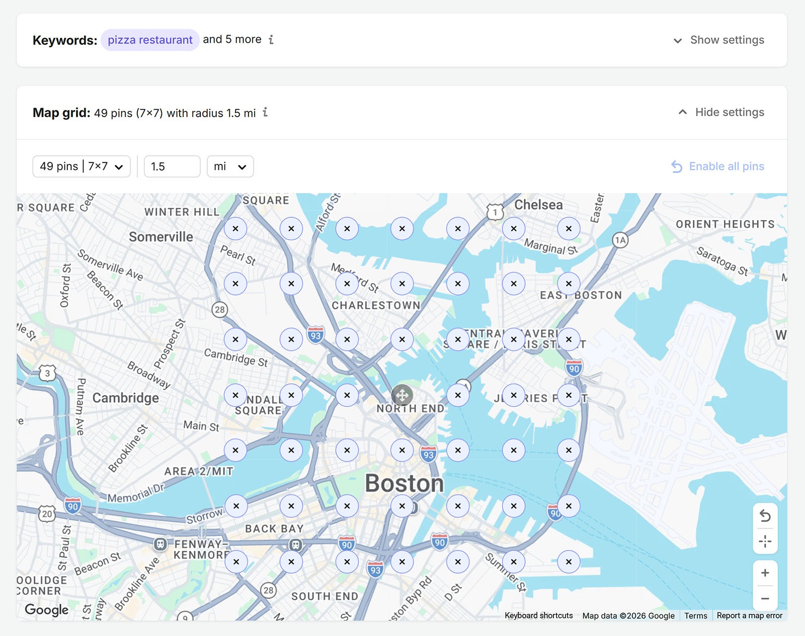Zoom out the map with minus button
This screenshot has height=636, width=805.
(765, 598)
